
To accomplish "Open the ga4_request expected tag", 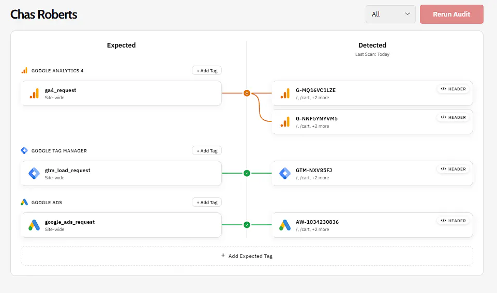I will (121, 94).
